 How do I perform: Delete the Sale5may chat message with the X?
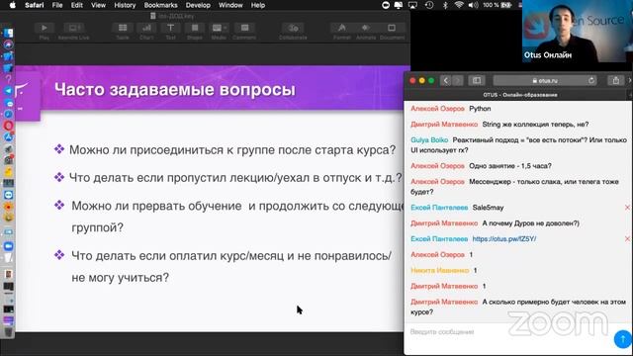click(x=627, y=208)
